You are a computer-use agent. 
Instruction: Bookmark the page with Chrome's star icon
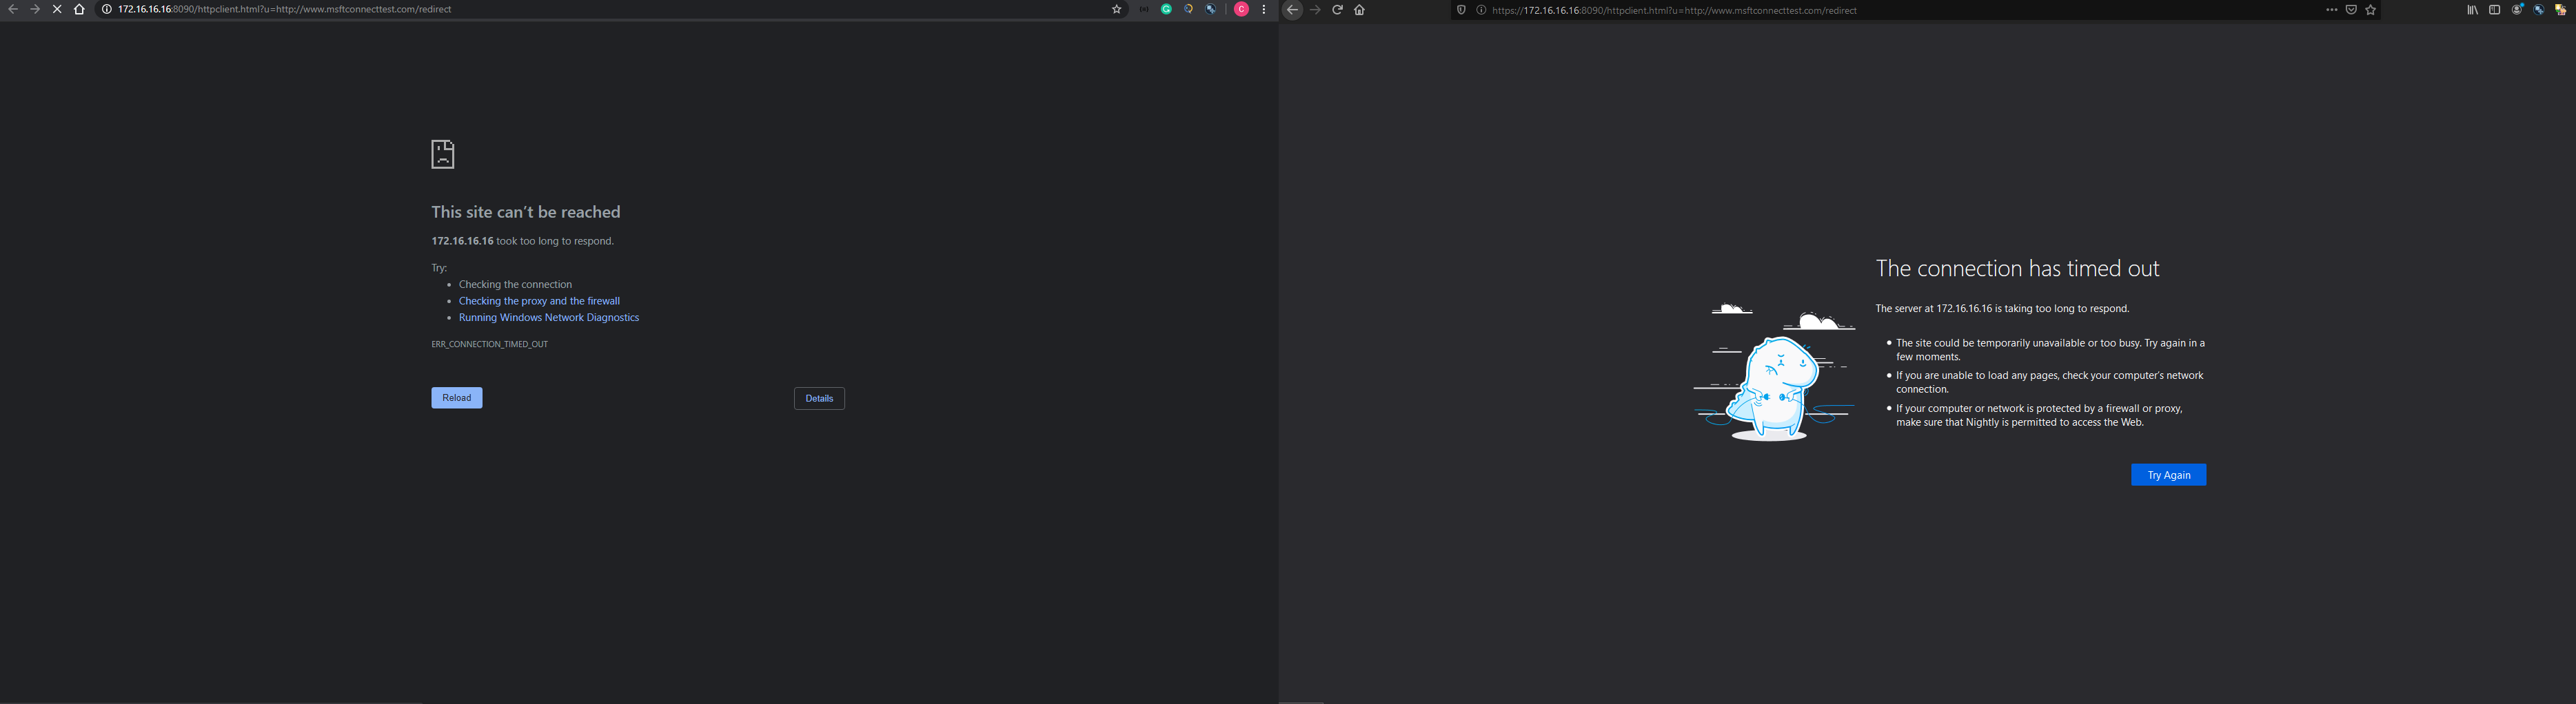[x=1115, y=9]
